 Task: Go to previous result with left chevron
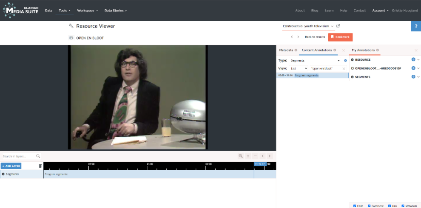292,37
